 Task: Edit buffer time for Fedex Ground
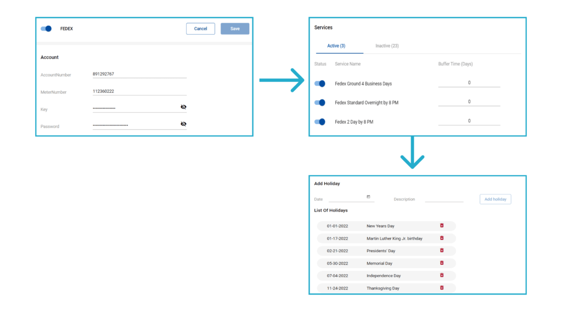click(469, 83)
